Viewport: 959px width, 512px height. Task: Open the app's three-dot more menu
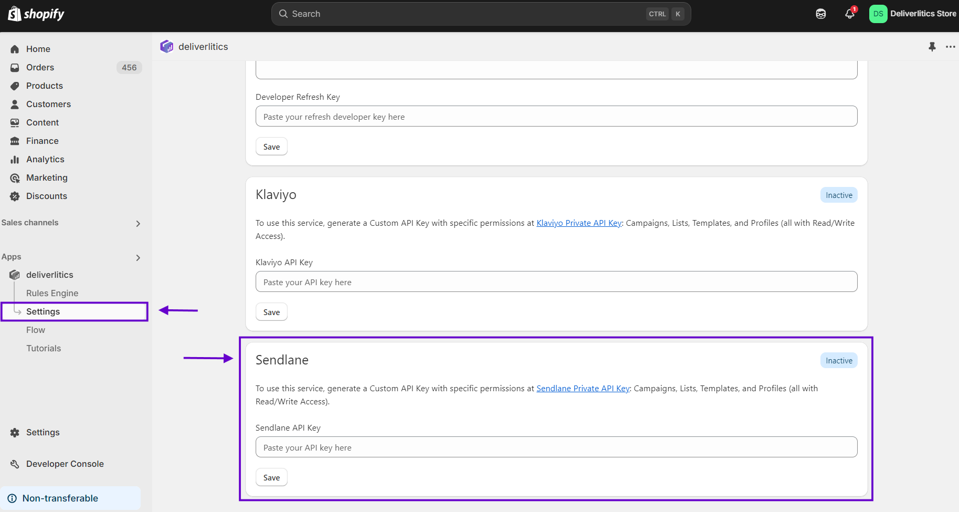pos(951,47)
